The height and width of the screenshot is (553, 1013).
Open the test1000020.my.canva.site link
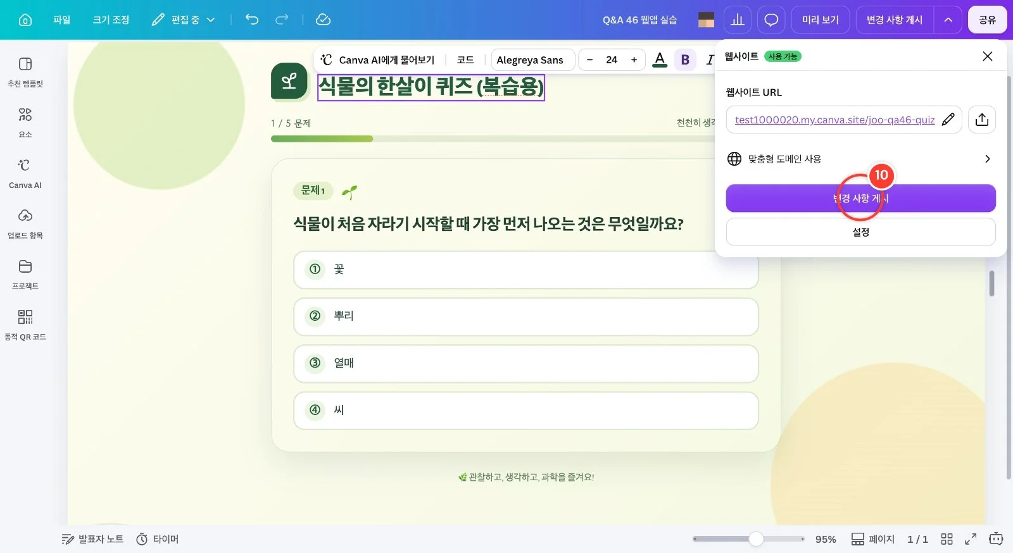(834, 120)
